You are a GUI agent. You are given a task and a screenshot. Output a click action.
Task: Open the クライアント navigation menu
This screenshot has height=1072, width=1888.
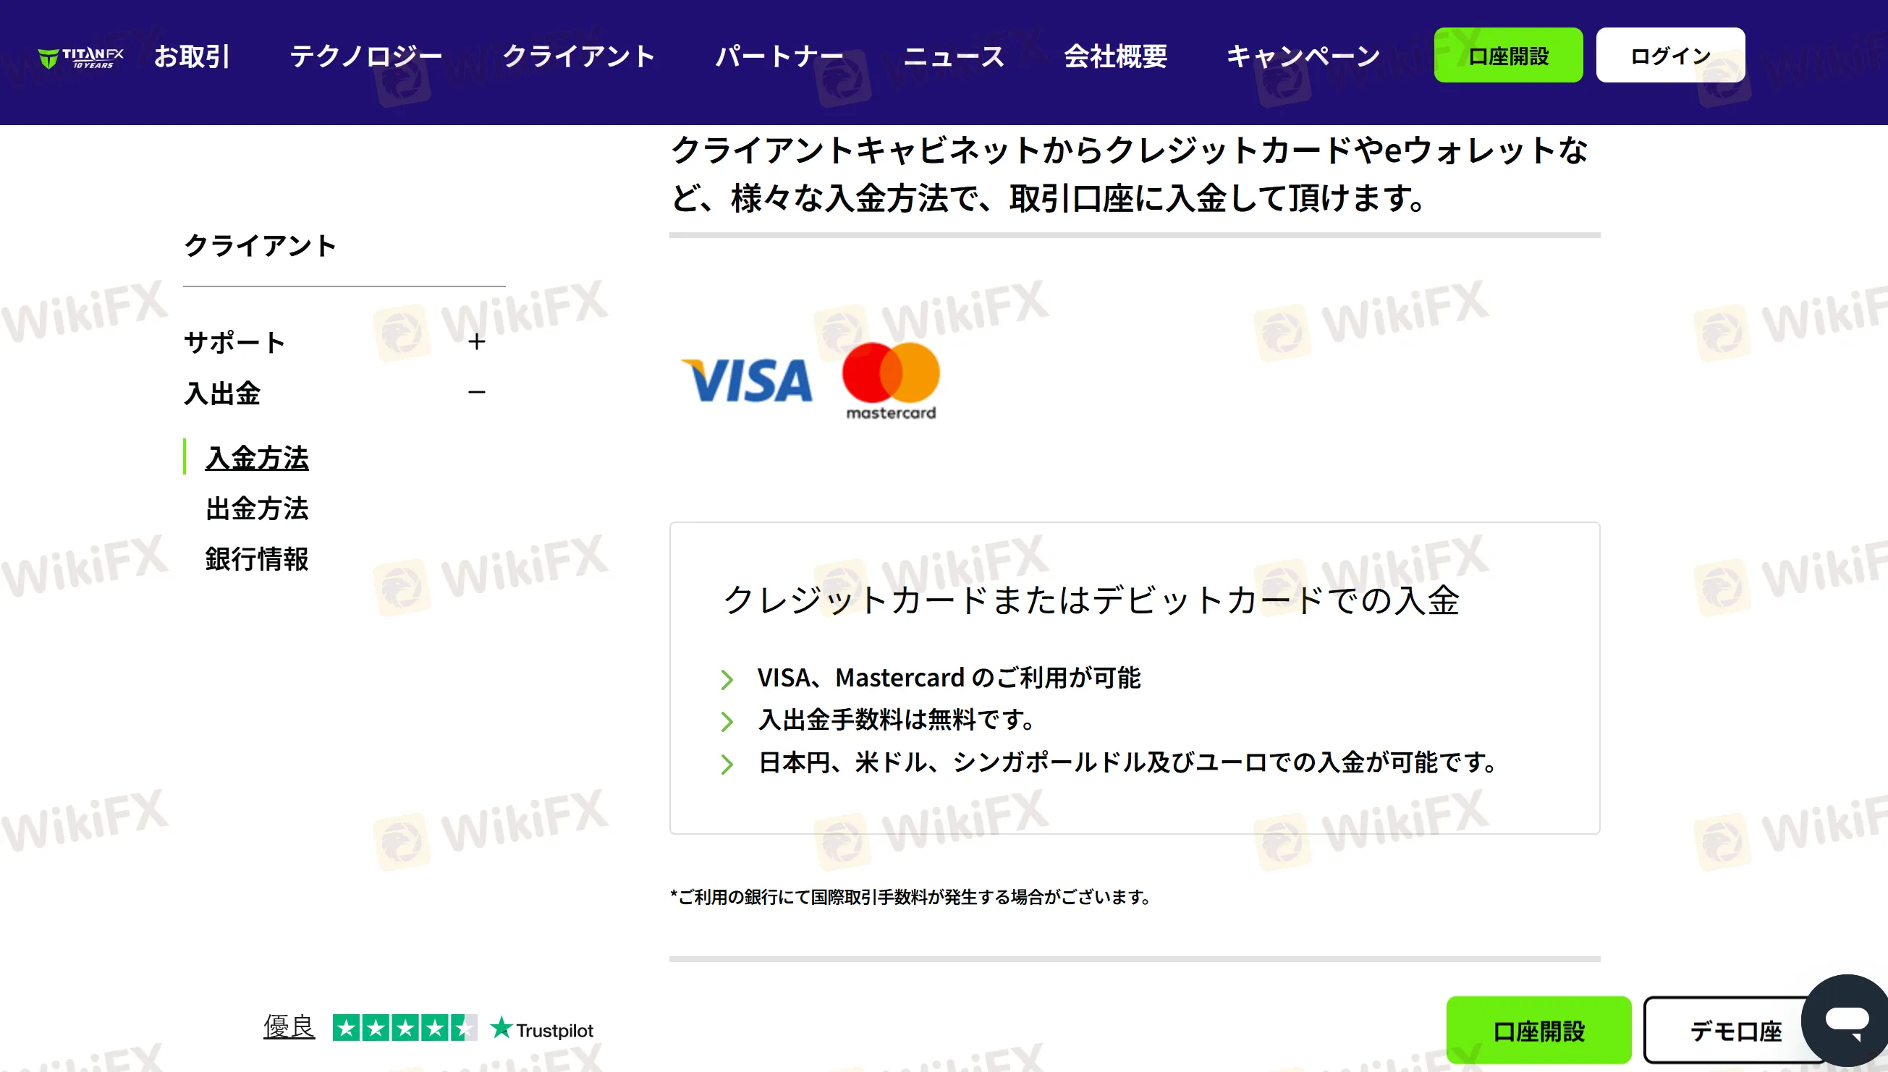click(579, 56)
